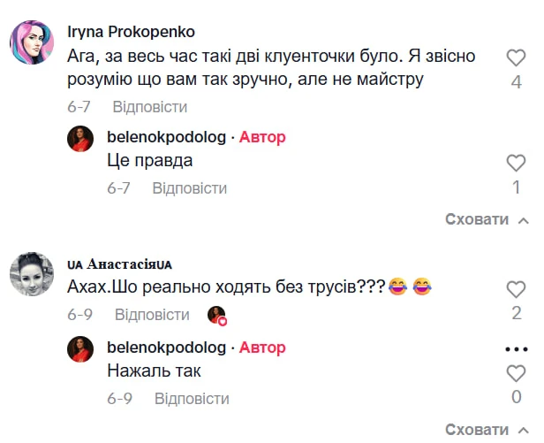Like the author's "Це правда" reply
Image resolution: width=544 pixels, height=443 pixels.
517,163
